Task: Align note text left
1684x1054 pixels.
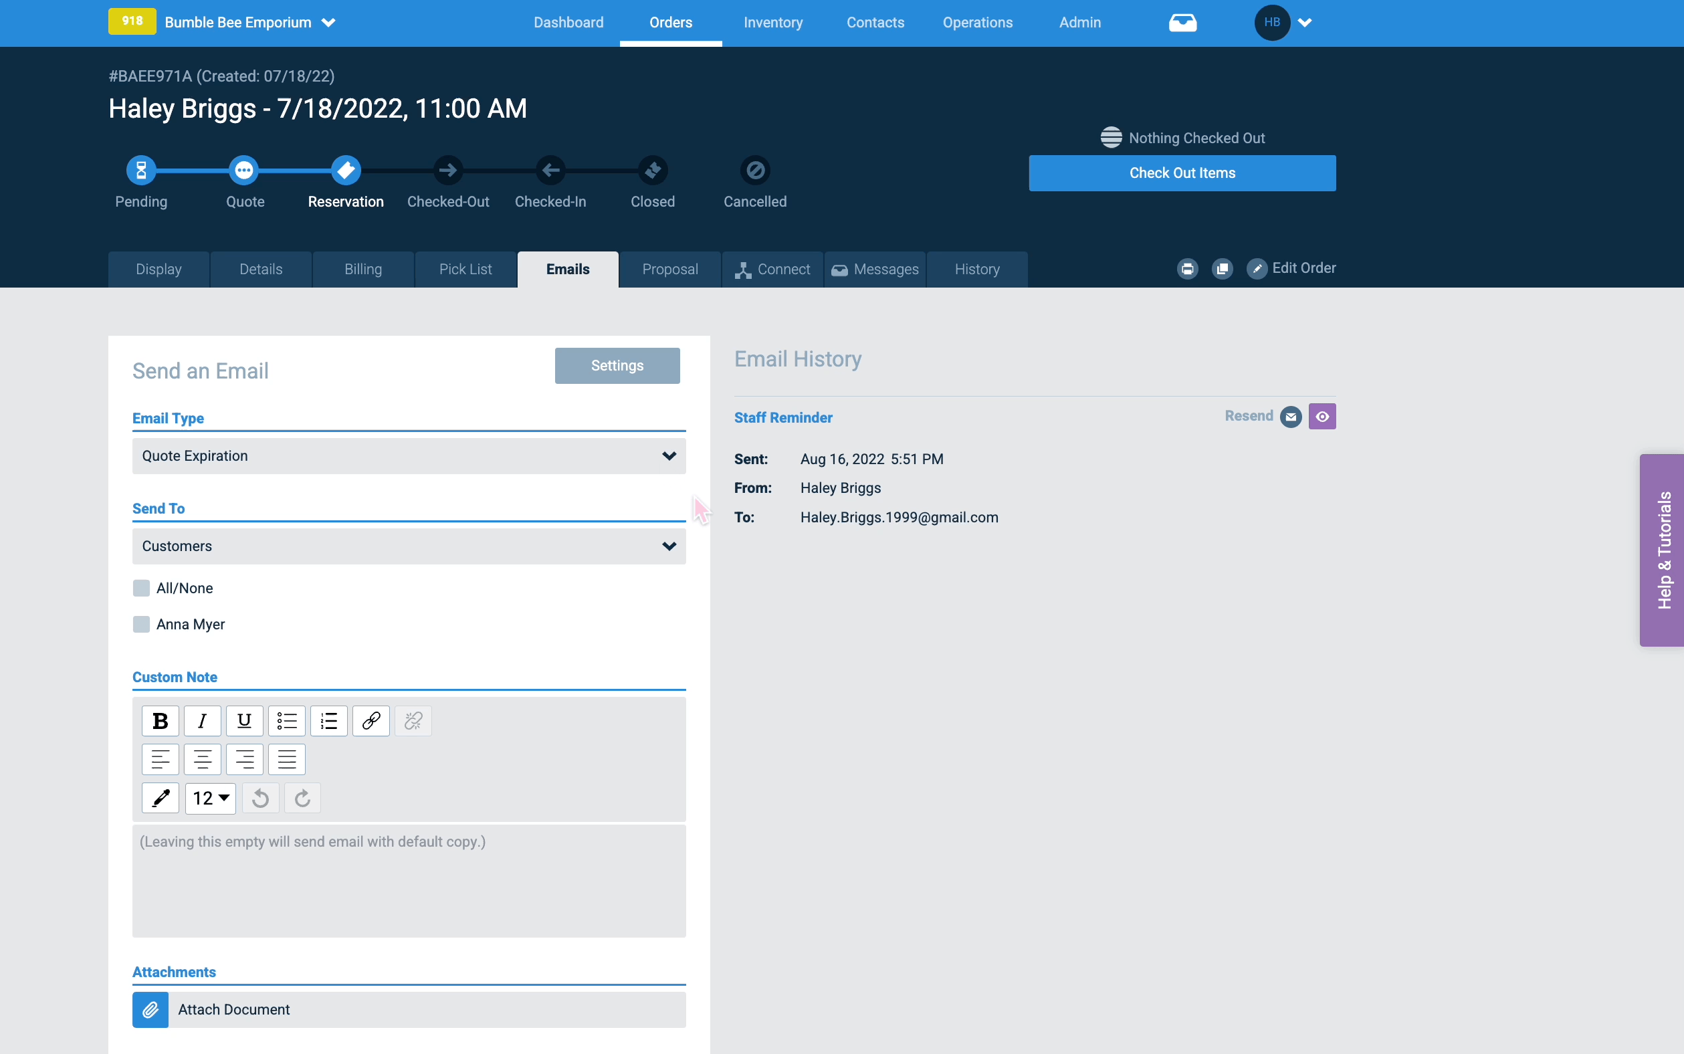Action: [161, 759]
